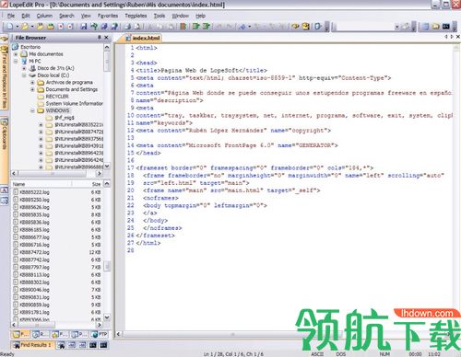
Task: Close the File Browser panel
Action: click(x=106, y=38)
